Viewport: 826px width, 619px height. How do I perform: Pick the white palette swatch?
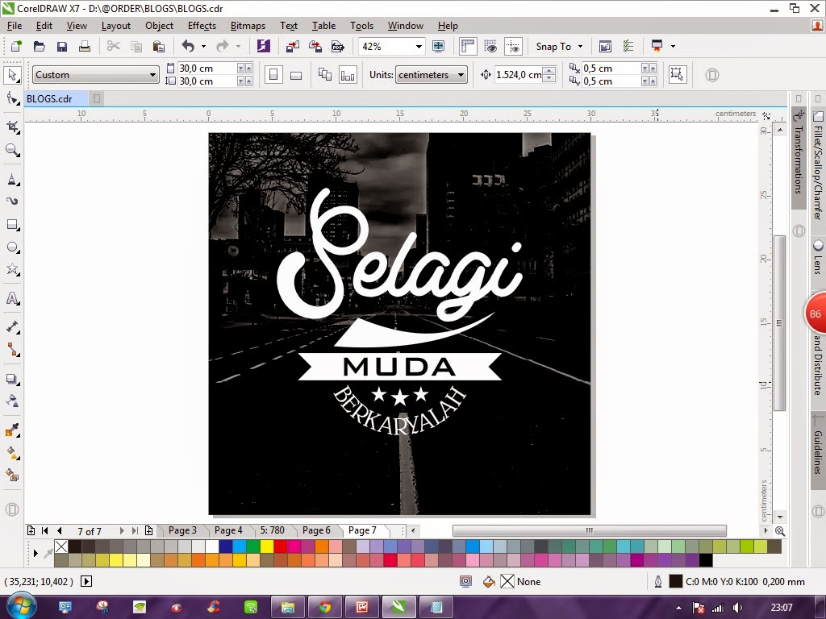212,546
